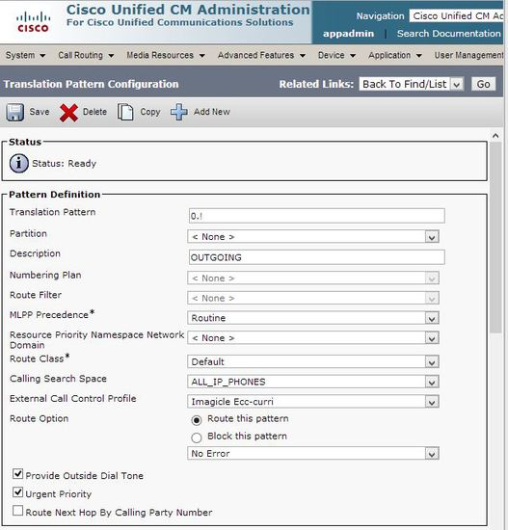The height and width of the screenshot is (530, 508).
Task: Open the Device menu
Action: point(336,55)
